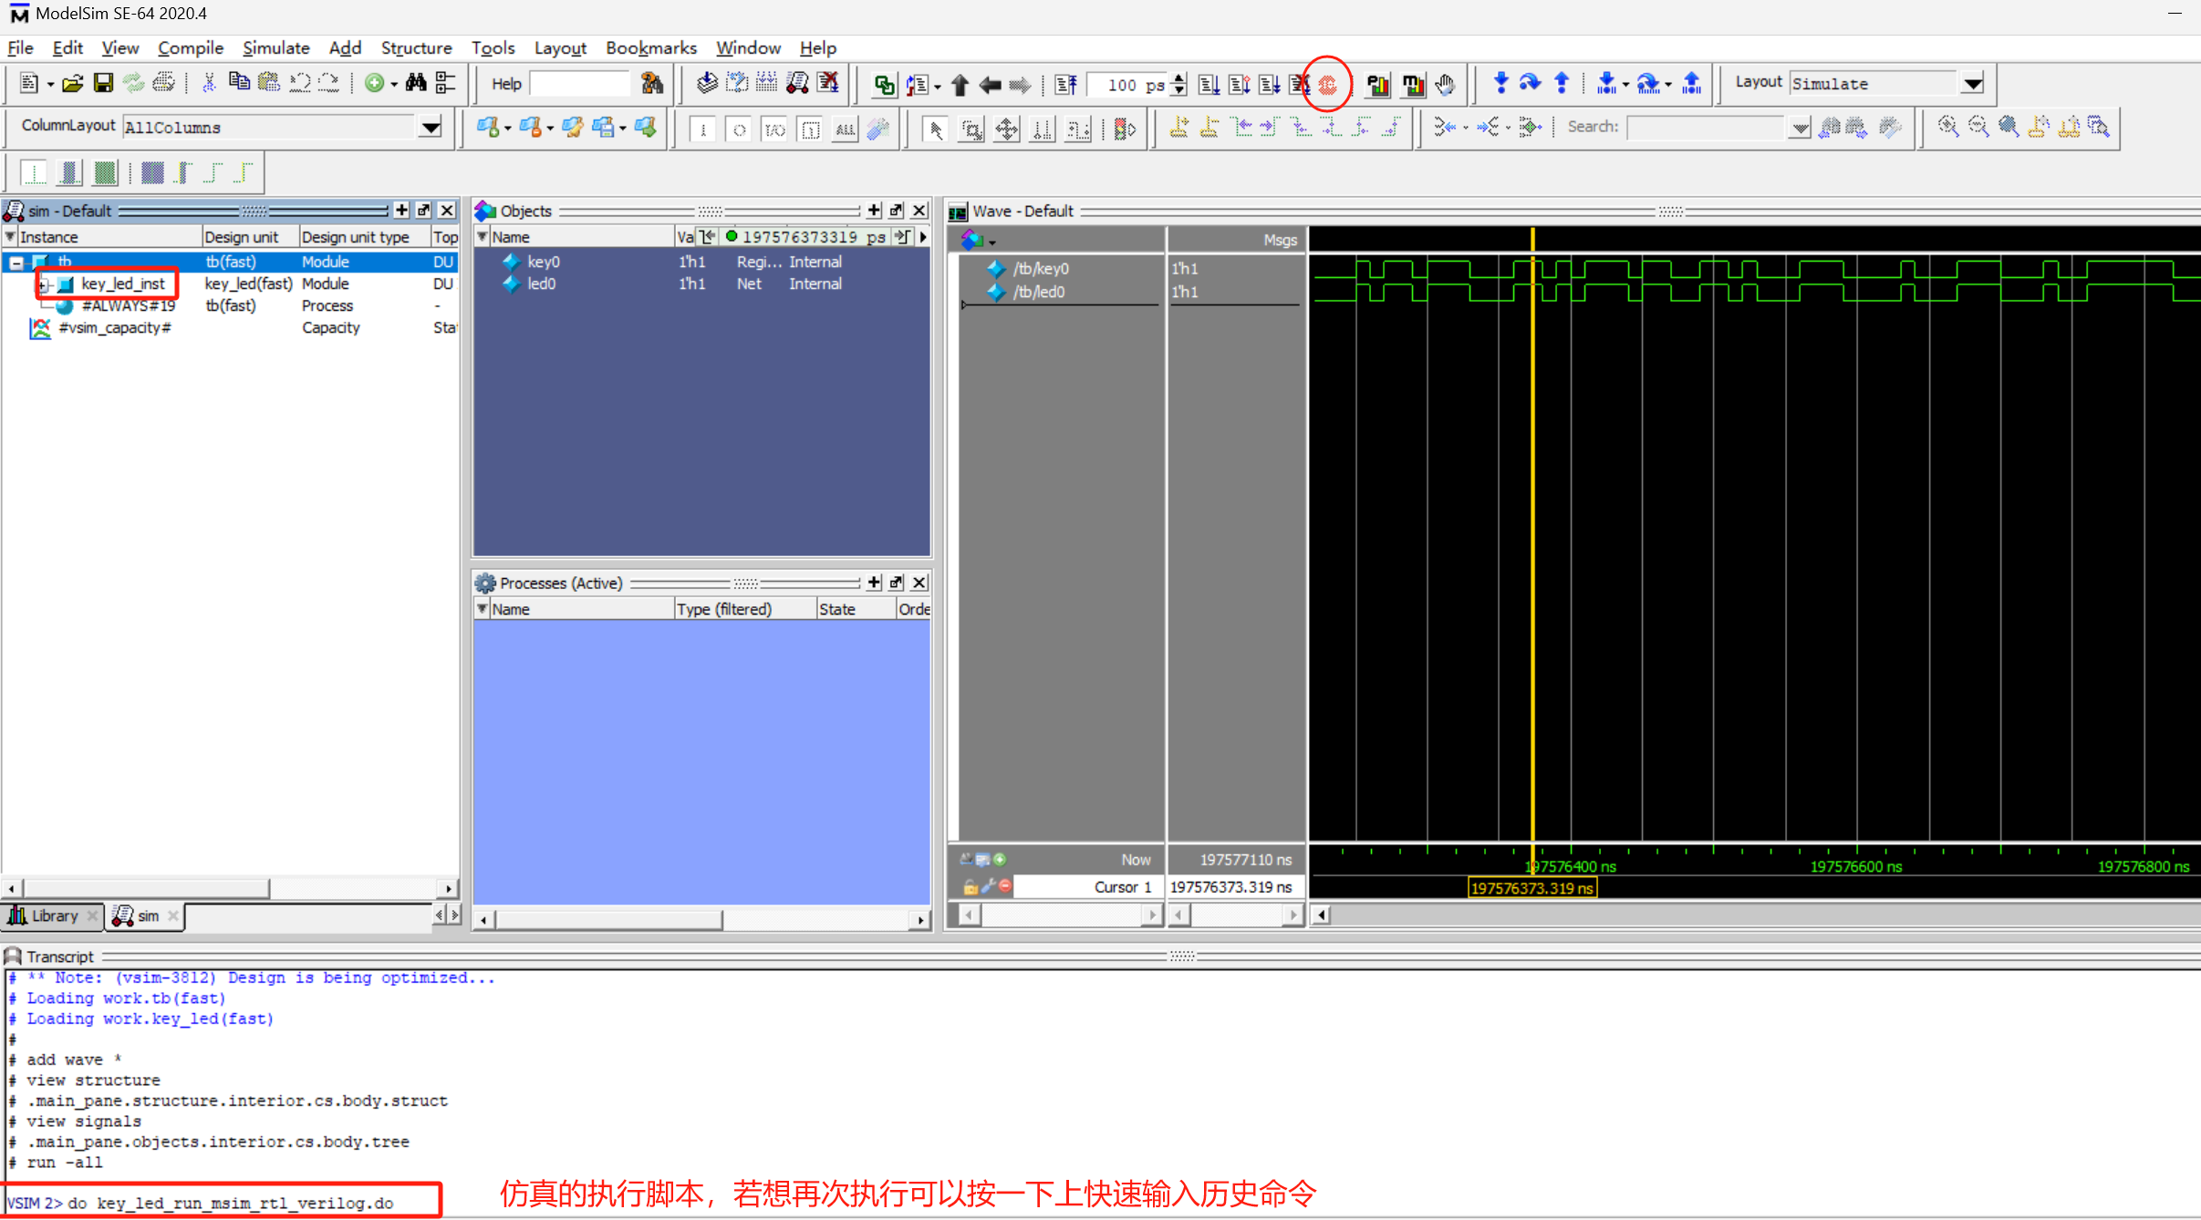Click the wave Zoom In magnifier icon
2201x1220 pixels.
(1947, 127)
